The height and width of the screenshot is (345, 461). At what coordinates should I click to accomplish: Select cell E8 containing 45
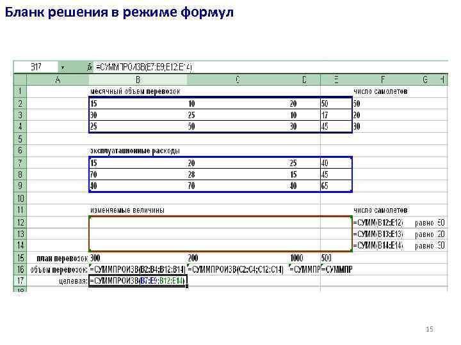click(336, 174)
